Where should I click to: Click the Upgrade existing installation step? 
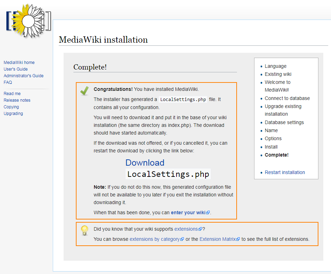point(283,110)
